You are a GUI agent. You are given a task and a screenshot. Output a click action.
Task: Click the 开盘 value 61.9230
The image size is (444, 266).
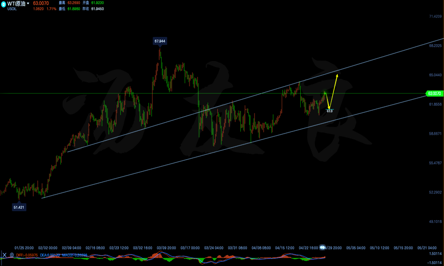pyautogui.click(x=98, y=3)
